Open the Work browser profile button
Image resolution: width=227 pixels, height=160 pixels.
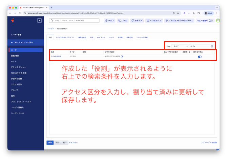[x=209, y=13]
